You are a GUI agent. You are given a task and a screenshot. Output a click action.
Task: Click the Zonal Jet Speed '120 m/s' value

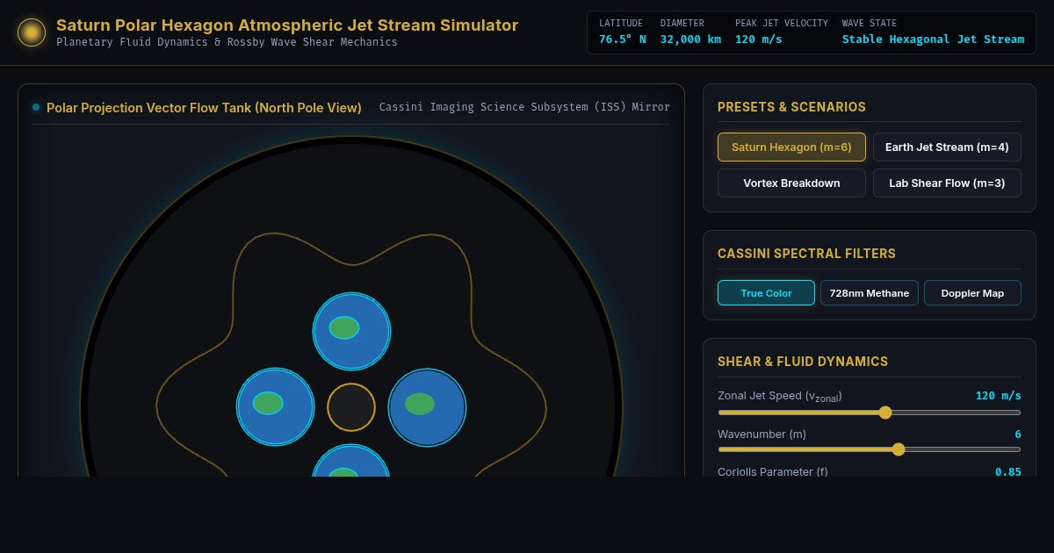[x=999, y=396]
